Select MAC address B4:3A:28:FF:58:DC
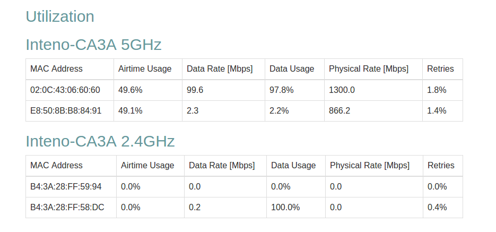This screenshot has width=496, height=232. click(x=67, y=208)
